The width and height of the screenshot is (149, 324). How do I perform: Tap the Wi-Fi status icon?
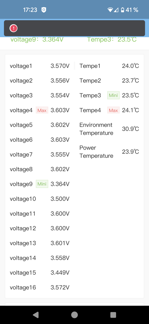[x=110, y=10]
